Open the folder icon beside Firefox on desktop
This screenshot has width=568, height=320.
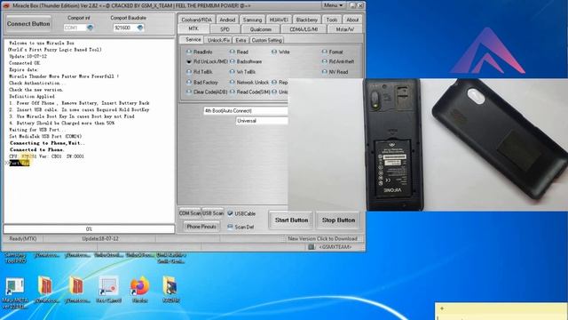pos(170,290)
